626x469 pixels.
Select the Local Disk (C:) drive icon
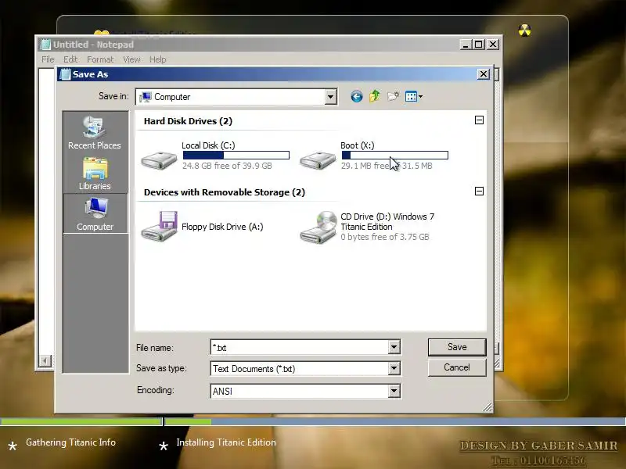[159, 160]
